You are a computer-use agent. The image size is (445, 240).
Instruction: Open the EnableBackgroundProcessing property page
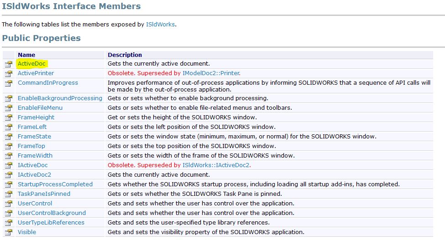point(60,98)
